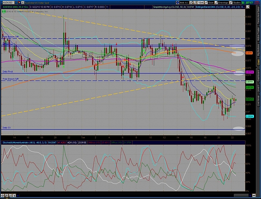Click the left scroll arrow on bottom scrollbar

click(x=18, y=195)
